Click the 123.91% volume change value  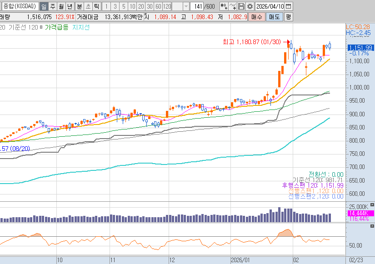pyautogui.click(x=65, y=17)
